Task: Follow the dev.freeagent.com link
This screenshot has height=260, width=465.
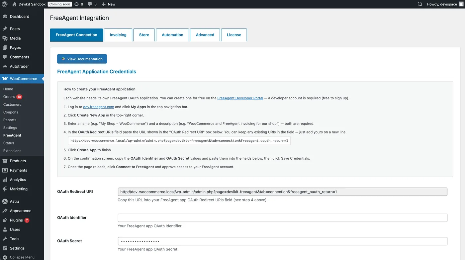Action: click(99, 107)
